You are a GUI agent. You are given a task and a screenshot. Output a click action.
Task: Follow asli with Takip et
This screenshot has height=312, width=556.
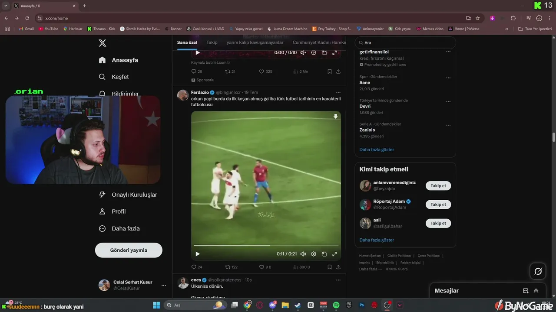click(438, 223)
